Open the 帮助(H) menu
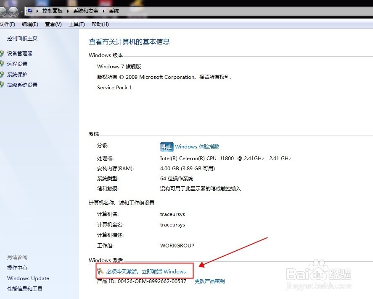 point(100,24)
